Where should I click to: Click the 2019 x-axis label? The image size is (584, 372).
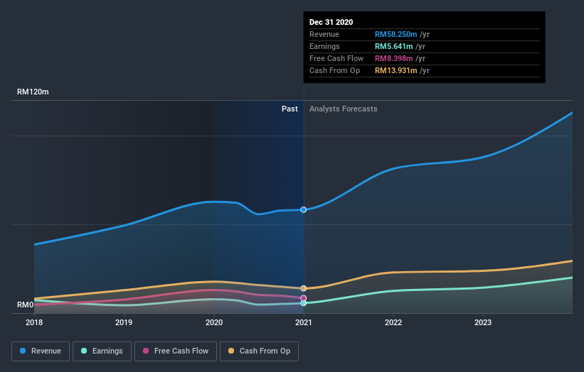point(124,322)
